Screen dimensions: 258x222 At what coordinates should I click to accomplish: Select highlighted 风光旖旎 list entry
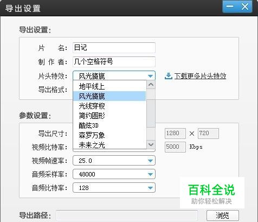[x=109, y=96]
